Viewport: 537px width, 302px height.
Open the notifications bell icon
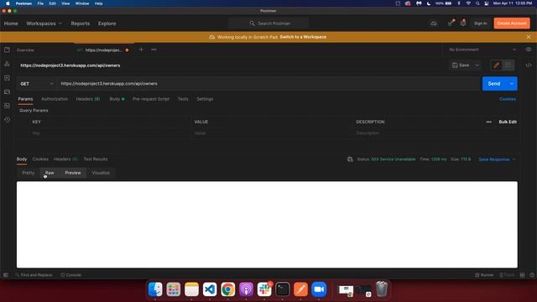[463, 23]
